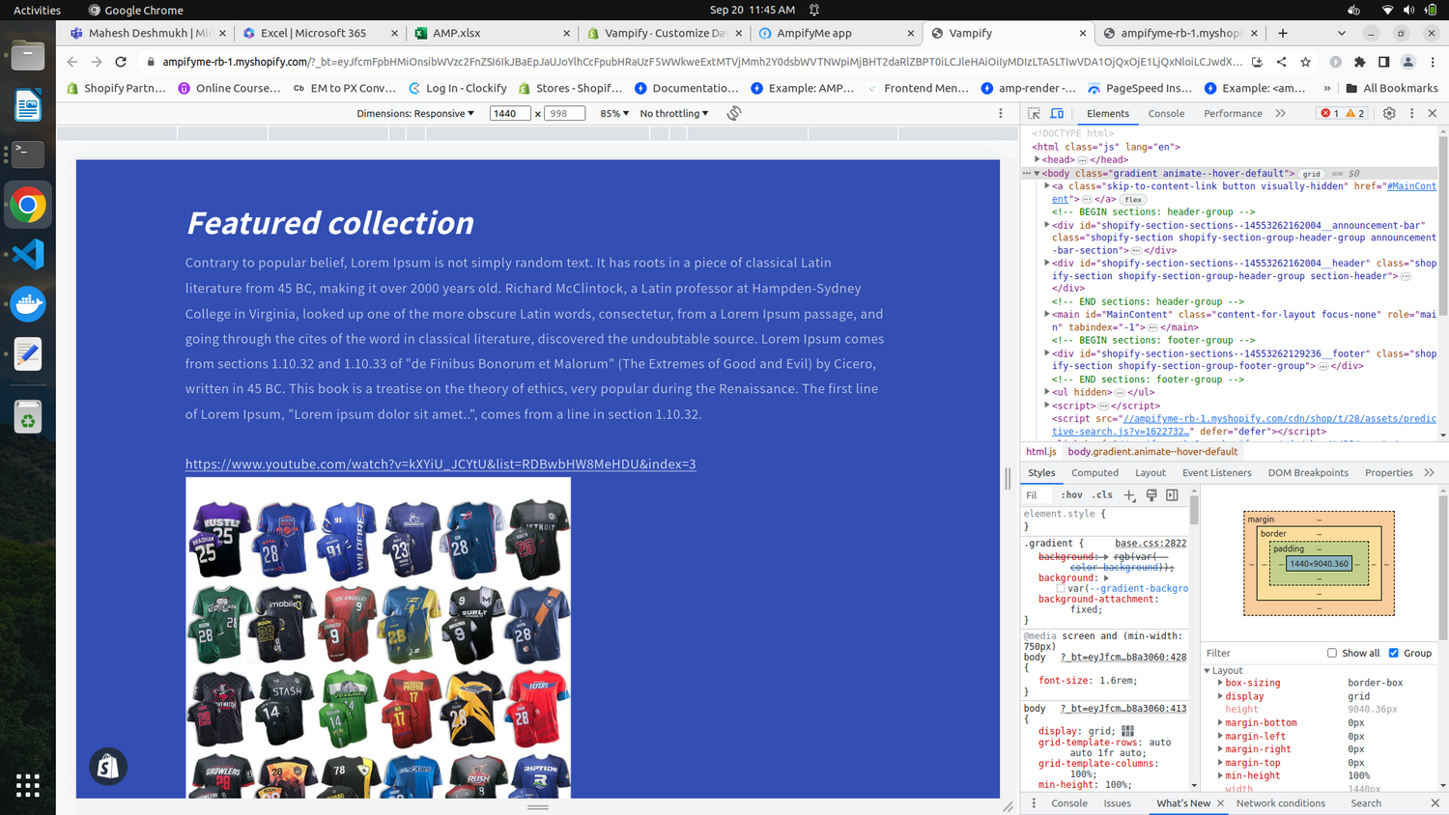Open the Shopify chat bubble icon

tap(108, 766)
